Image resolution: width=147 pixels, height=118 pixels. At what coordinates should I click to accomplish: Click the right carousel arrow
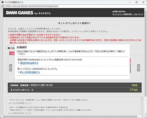(138, 68)
